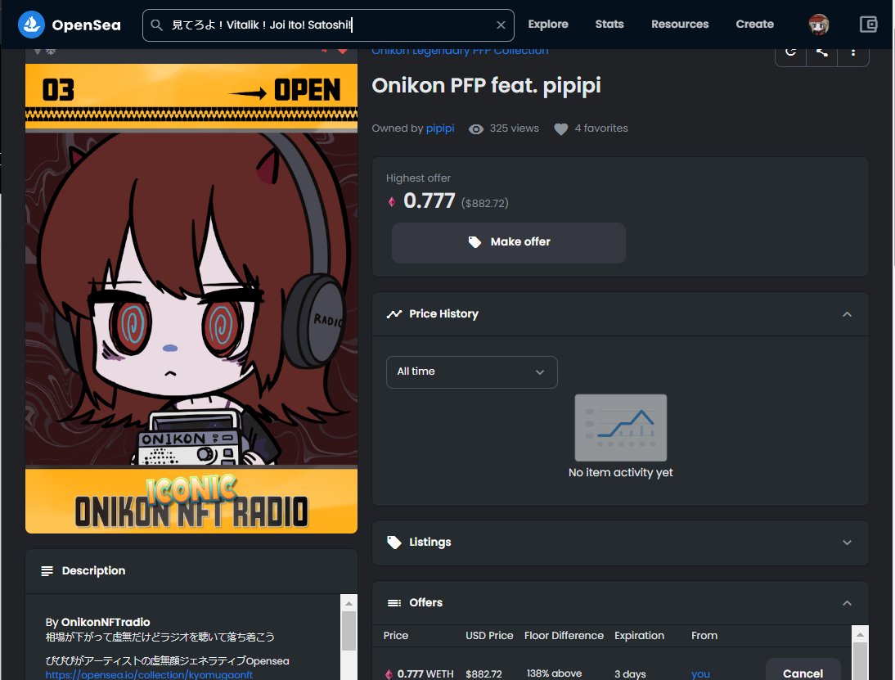Click the tag icon in Make offer button

[474, 242]
